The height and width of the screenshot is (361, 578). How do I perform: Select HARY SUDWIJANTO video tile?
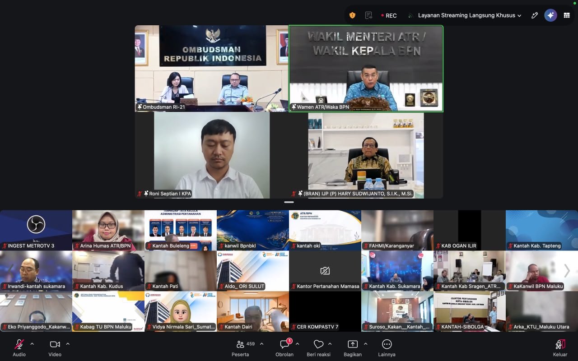[x=366, y=155]
